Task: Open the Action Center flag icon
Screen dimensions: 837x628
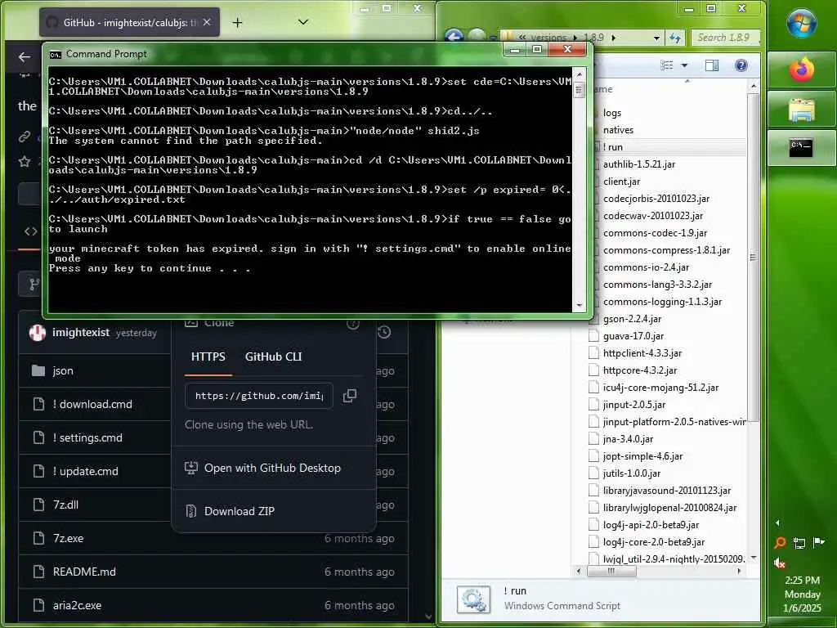Action: 818,543
